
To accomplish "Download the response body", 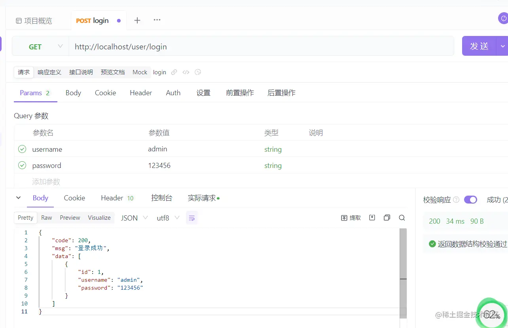I will tap(372, 218).
